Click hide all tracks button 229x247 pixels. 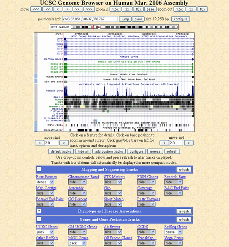(x=83, y=151)
